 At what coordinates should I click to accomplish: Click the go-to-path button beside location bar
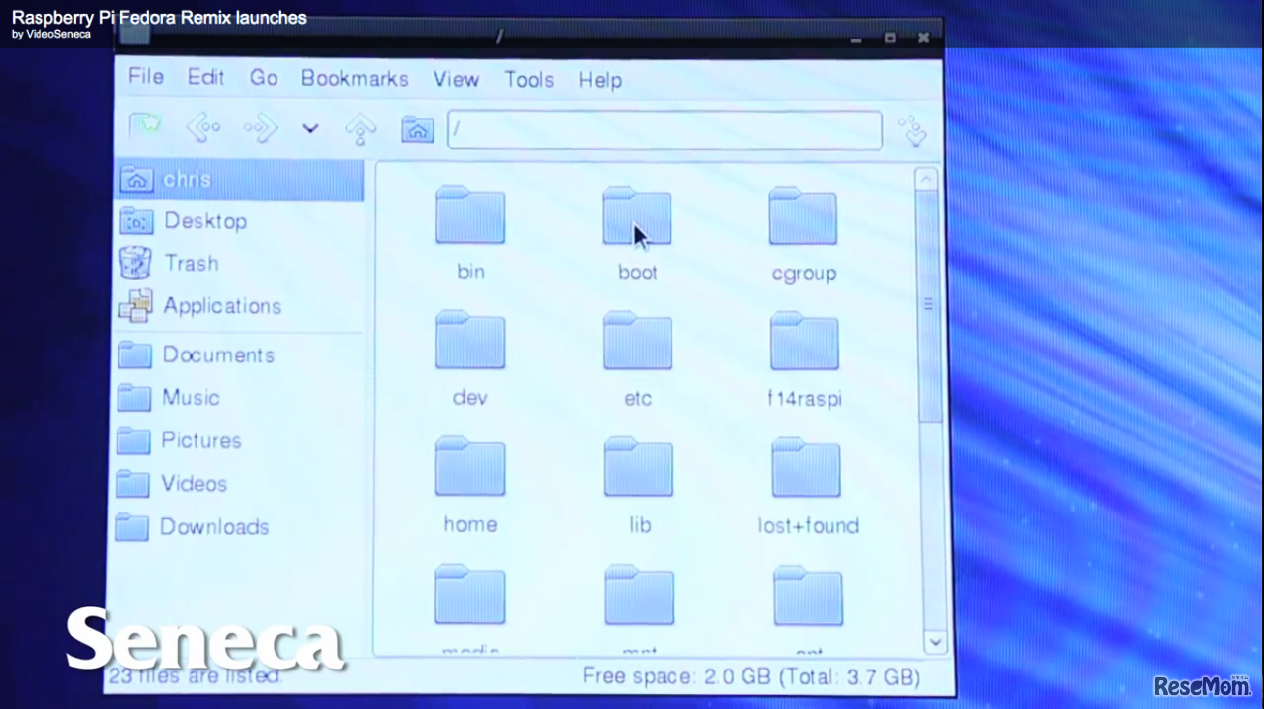912,132
